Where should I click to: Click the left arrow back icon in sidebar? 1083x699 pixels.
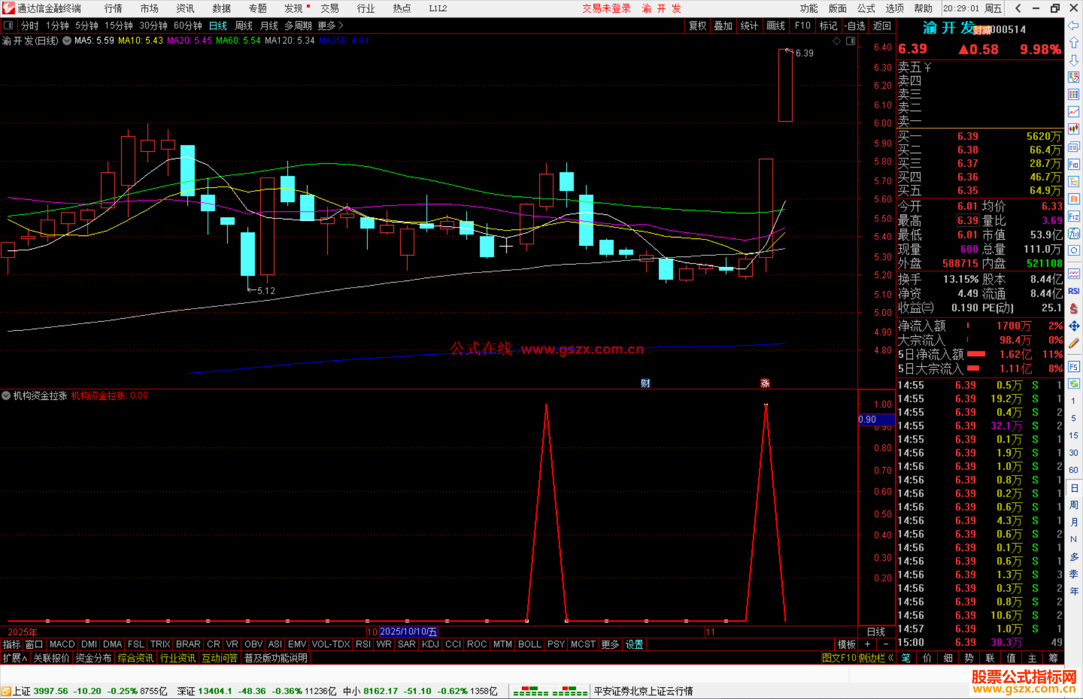[x=1073, y=26]
